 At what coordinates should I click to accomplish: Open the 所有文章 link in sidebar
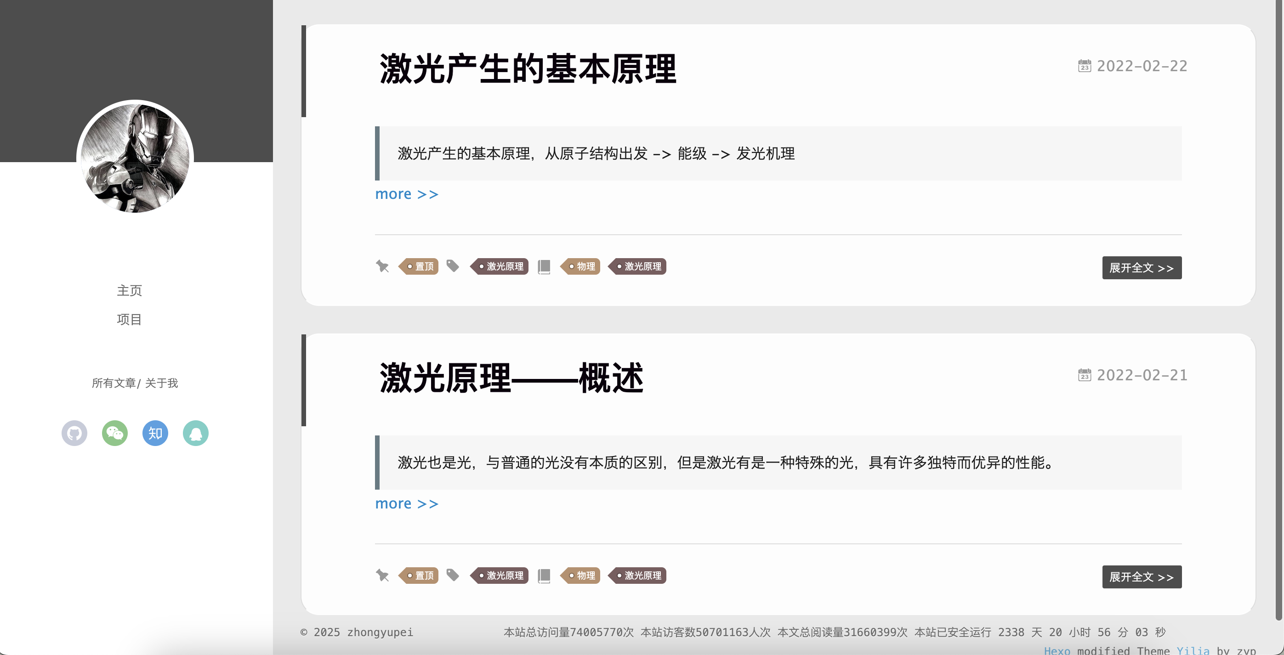click(x=113, y=383)
